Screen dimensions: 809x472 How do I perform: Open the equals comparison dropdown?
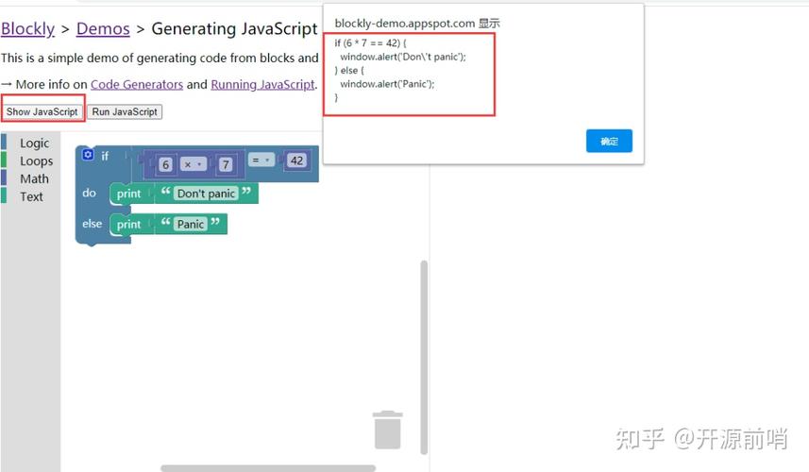(260, 160)
